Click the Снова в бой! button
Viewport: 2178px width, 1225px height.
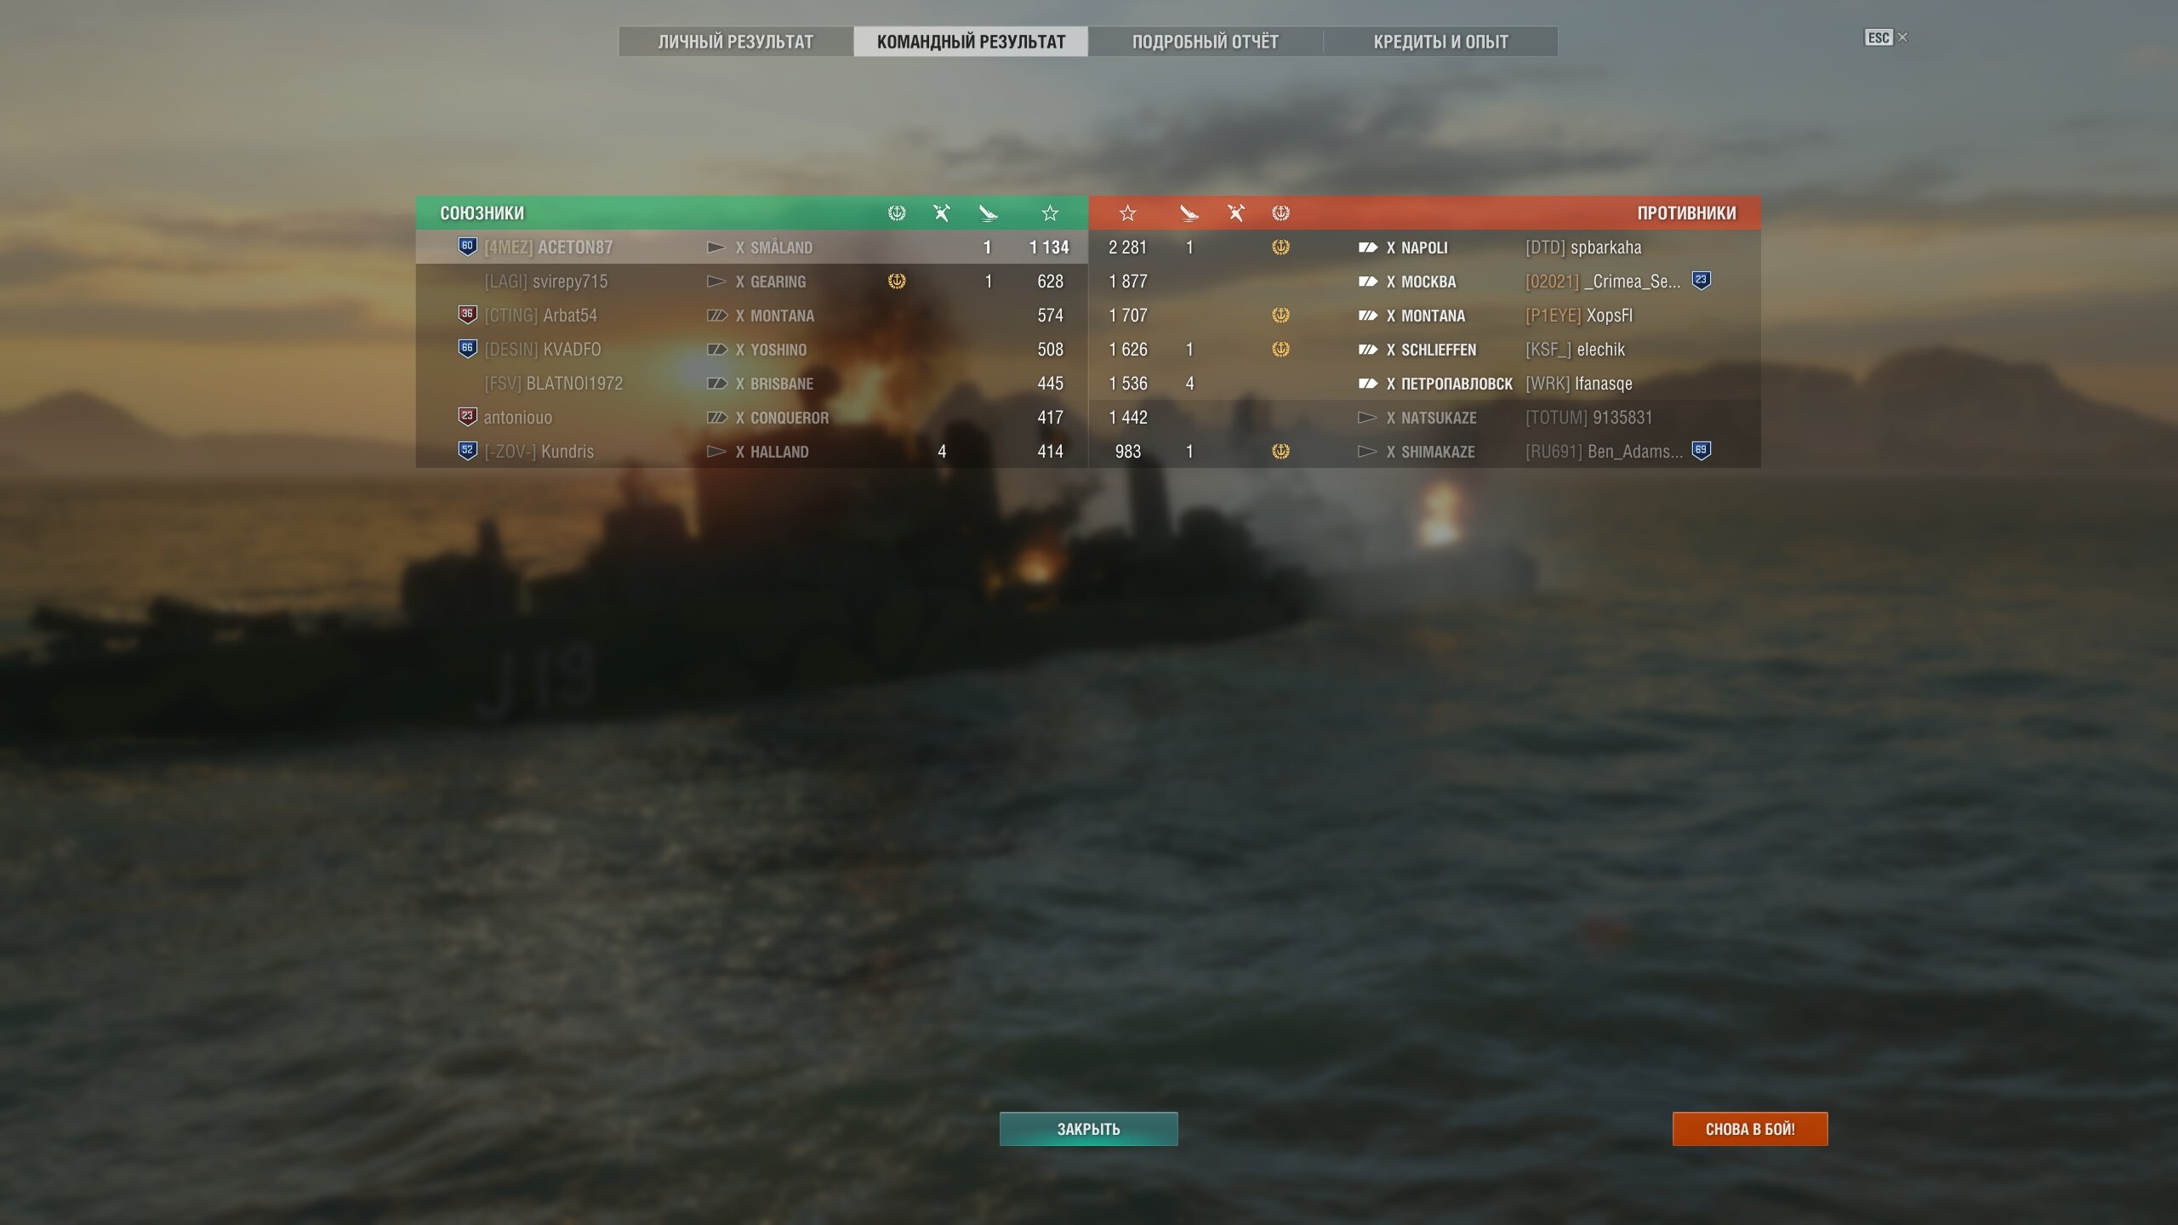tap(1750, 1129)
